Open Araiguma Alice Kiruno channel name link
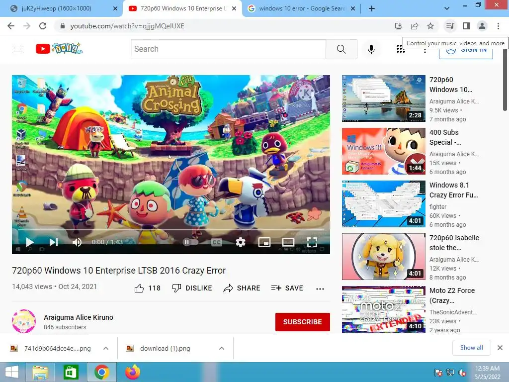The image size is (509, 382). (79, 317)
